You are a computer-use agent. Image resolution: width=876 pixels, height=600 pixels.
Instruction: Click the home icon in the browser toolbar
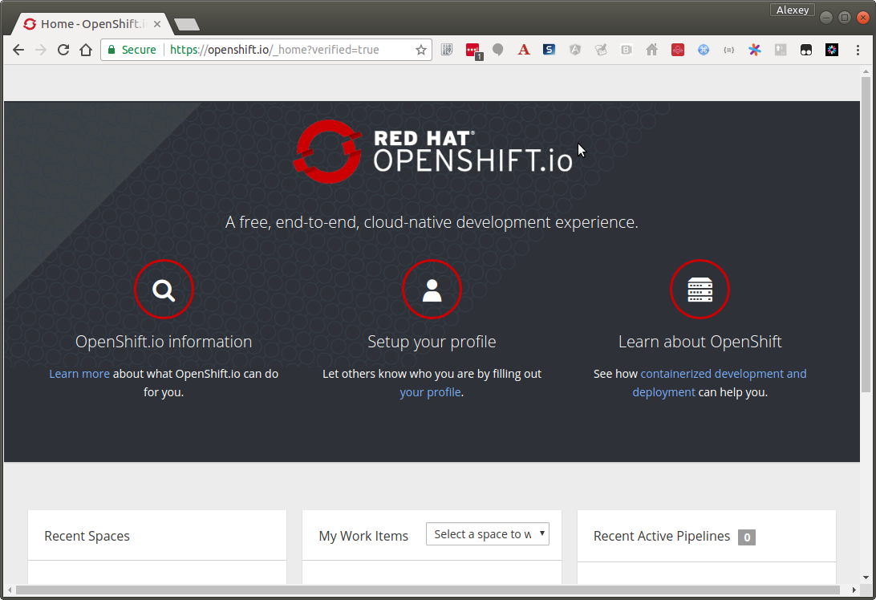click(x=86, y=50)
